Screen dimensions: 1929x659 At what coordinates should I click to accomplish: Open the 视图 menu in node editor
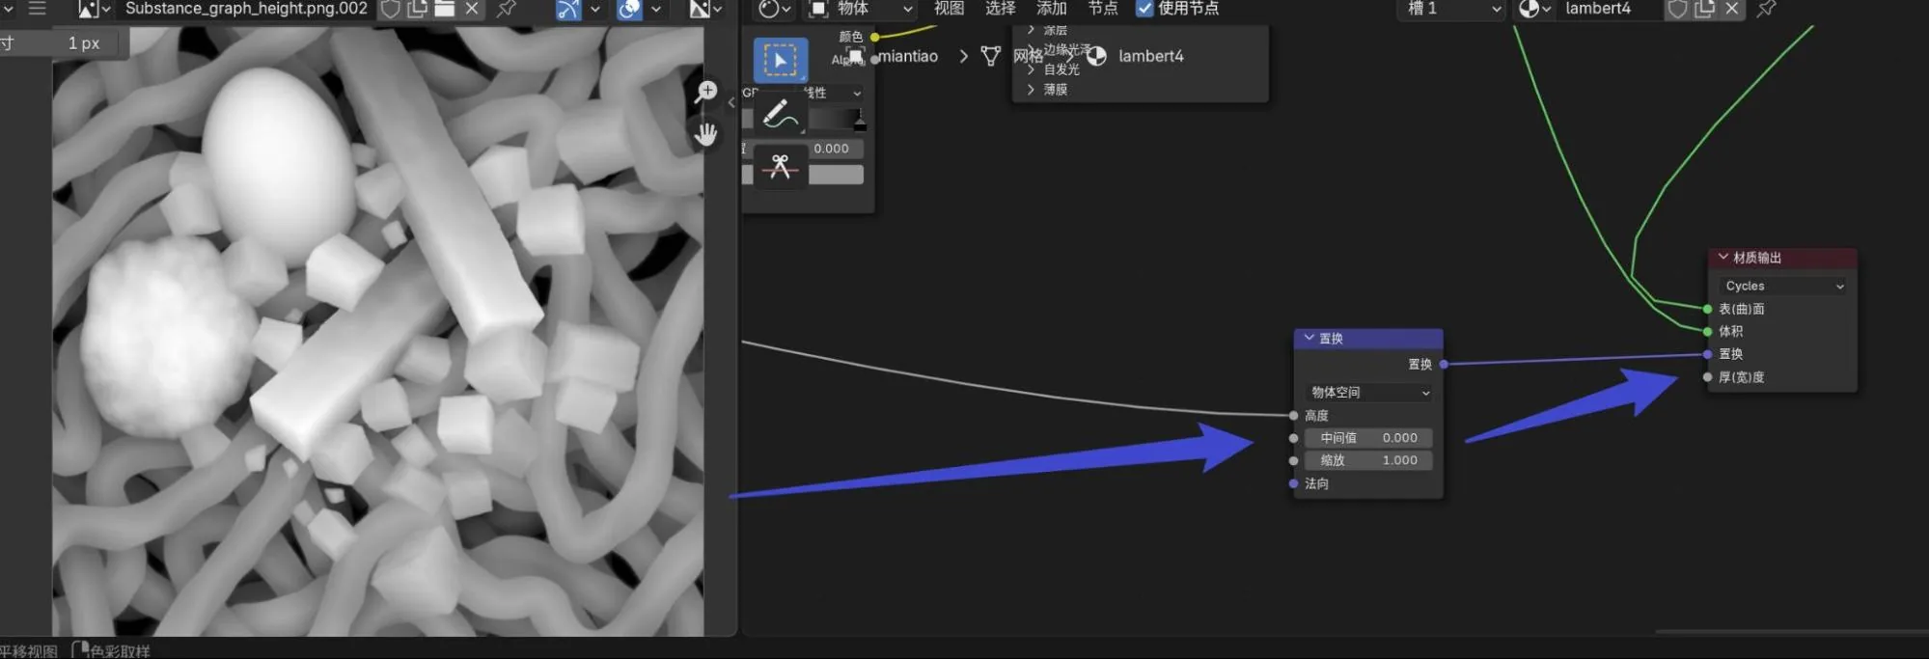click(x=949, y=9)
